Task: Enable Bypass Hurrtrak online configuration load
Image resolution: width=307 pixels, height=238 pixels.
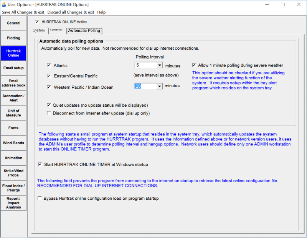Action: [x=40, y=199]
